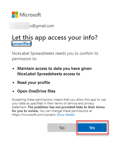Expand "Show details" for the permissions

[66, 115]
